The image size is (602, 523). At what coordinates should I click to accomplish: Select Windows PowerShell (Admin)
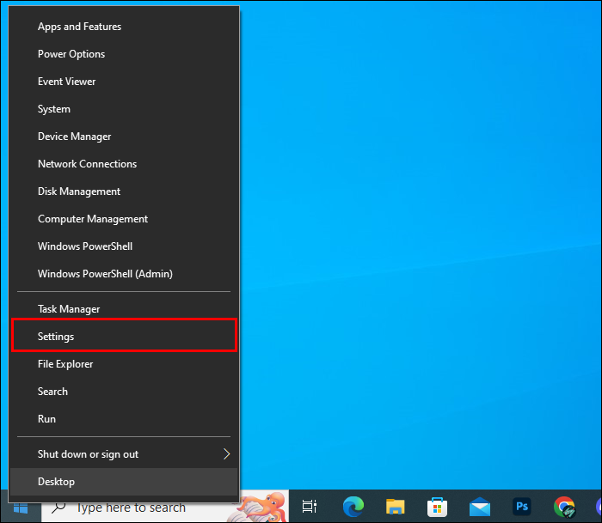(105, 274)
